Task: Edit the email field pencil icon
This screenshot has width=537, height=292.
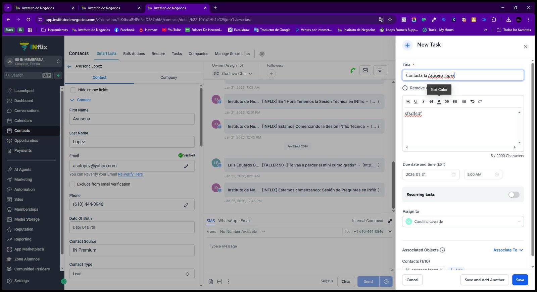Action: (x=186, y=166)
